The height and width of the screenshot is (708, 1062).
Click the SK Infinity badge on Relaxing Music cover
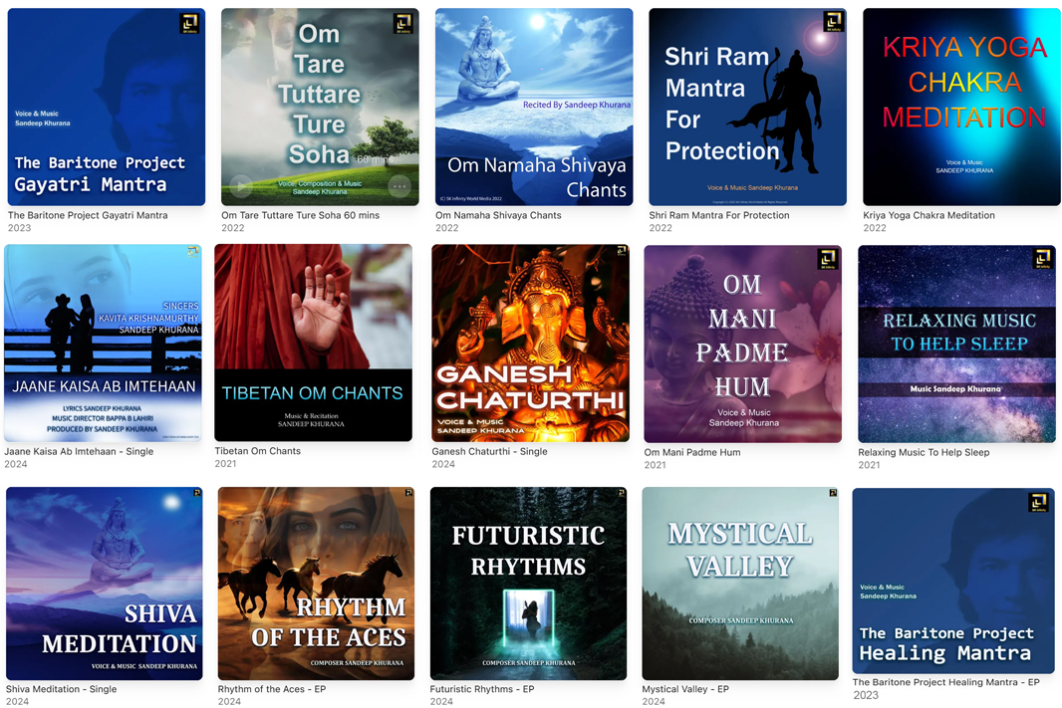pos(1042,258)
